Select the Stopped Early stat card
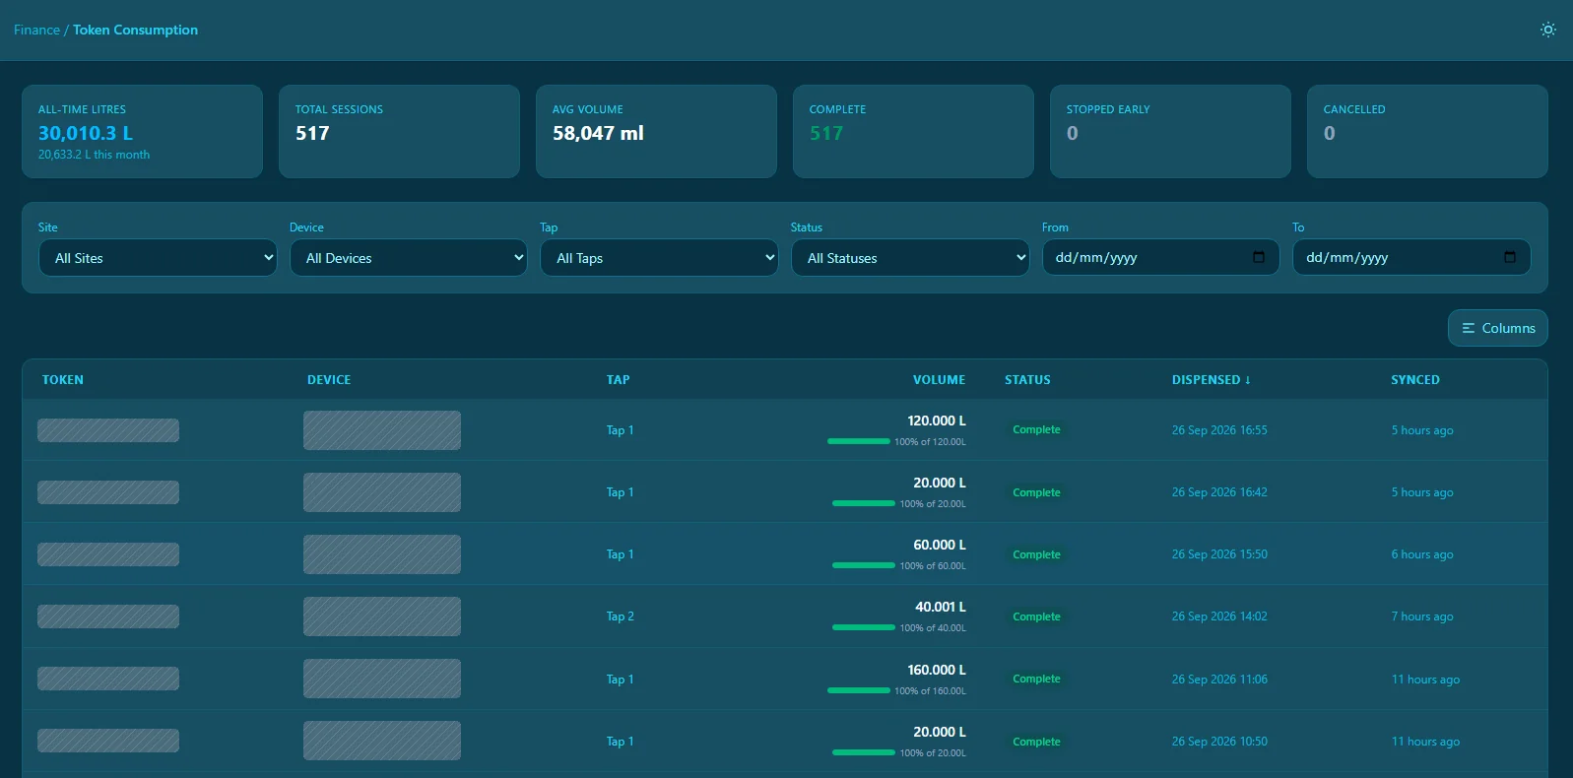This screenshot has width=1573, height=778. coord(1170,131)
